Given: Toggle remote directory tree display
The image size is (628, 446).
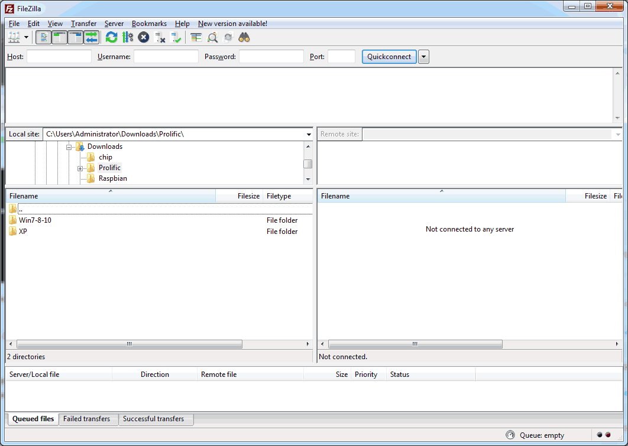Looking at the screenshot, I should click(x=75, y=38).
